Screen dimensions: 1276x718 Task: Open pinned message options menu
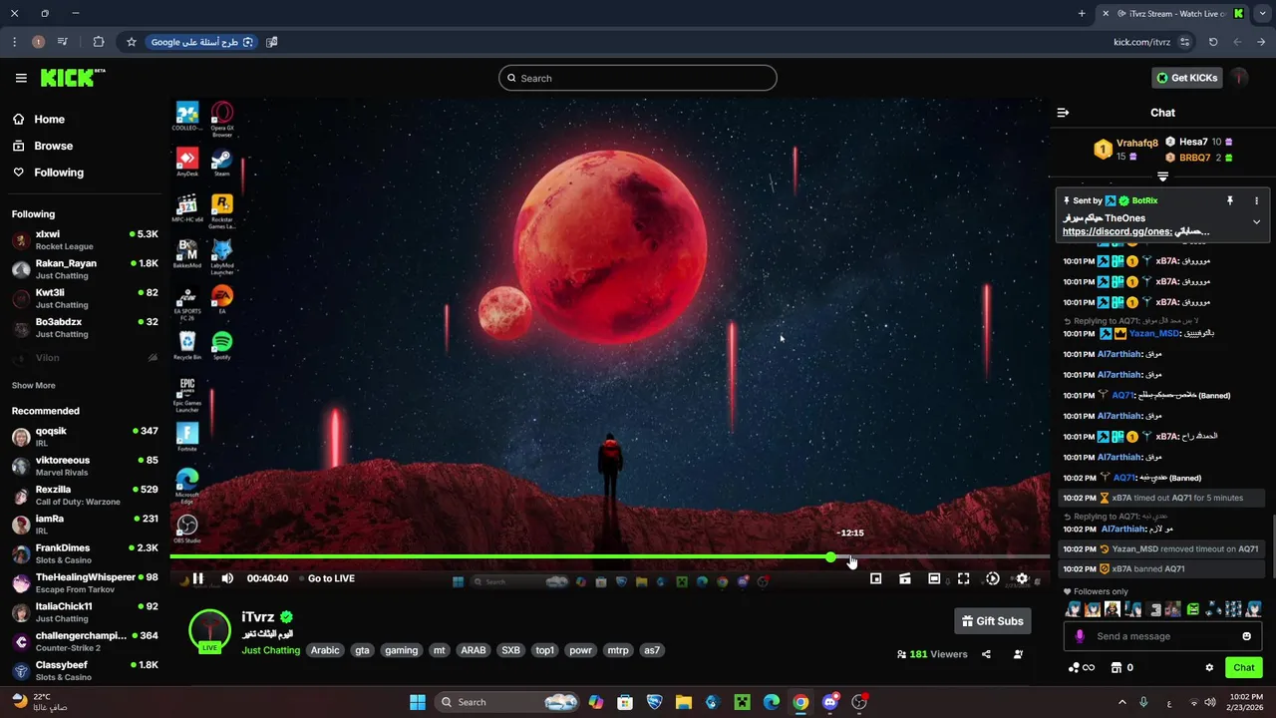[x=1256, y=200]
